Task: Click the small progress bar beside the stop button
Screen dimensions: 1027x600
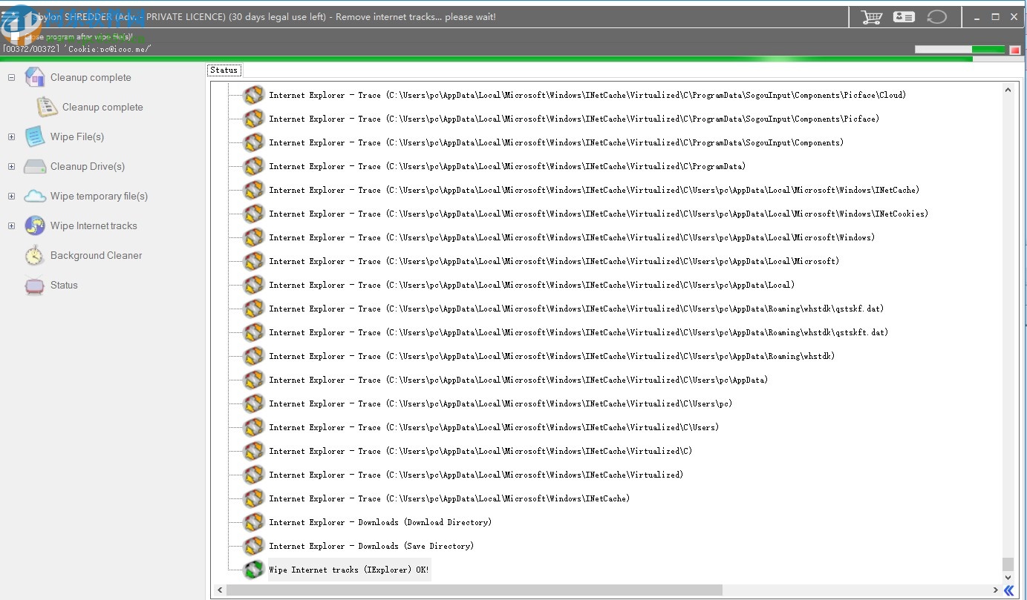Action: coord(960,50)
